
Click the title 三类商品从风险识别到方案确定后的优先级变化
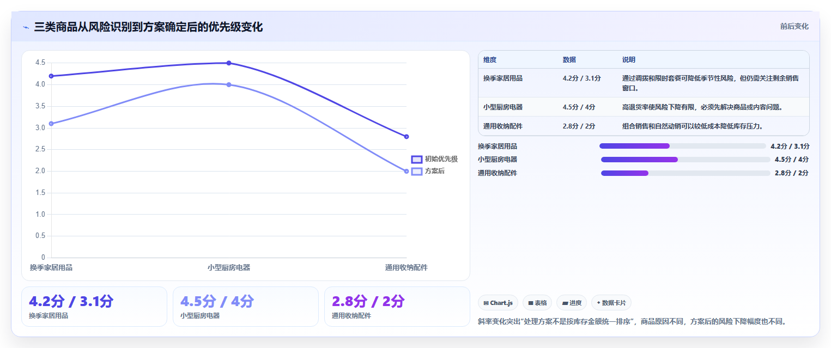[148, 27]
